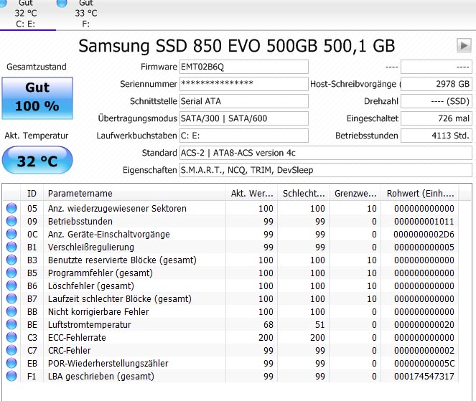Screen dimensions: 476x401
Task: Click the Schnittstelle Serial ATA field
Action: pos(244,101)
